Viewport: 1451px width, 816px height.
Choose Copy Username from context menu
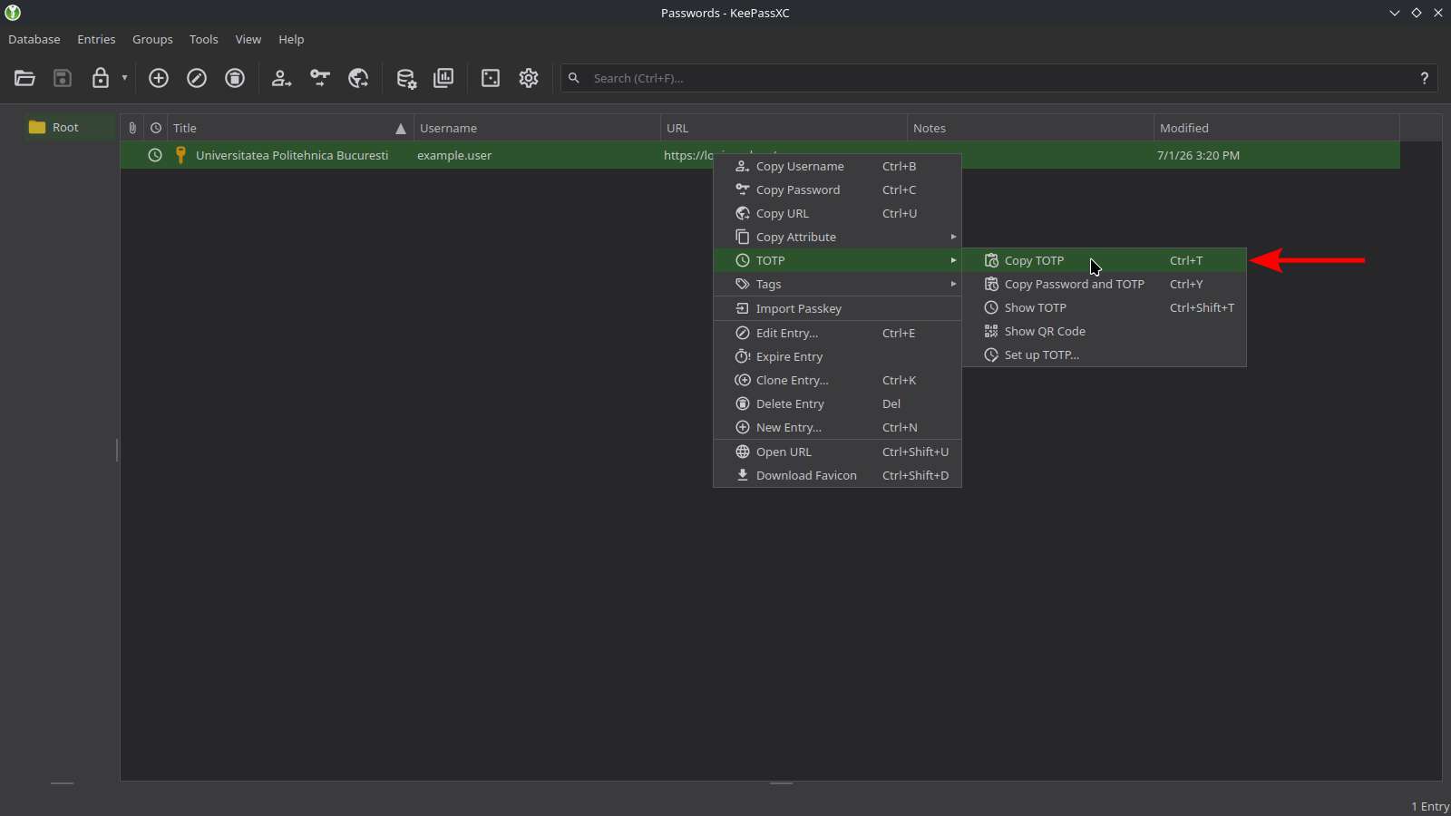tap(837, 166)
